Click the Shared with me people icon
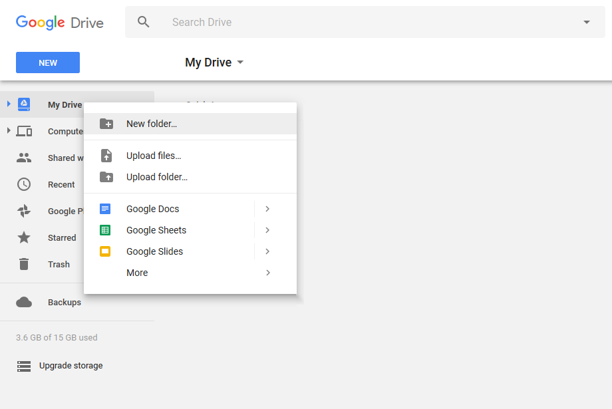The width and height of the screenshot is (612, 409). click(x=24, y=158)
